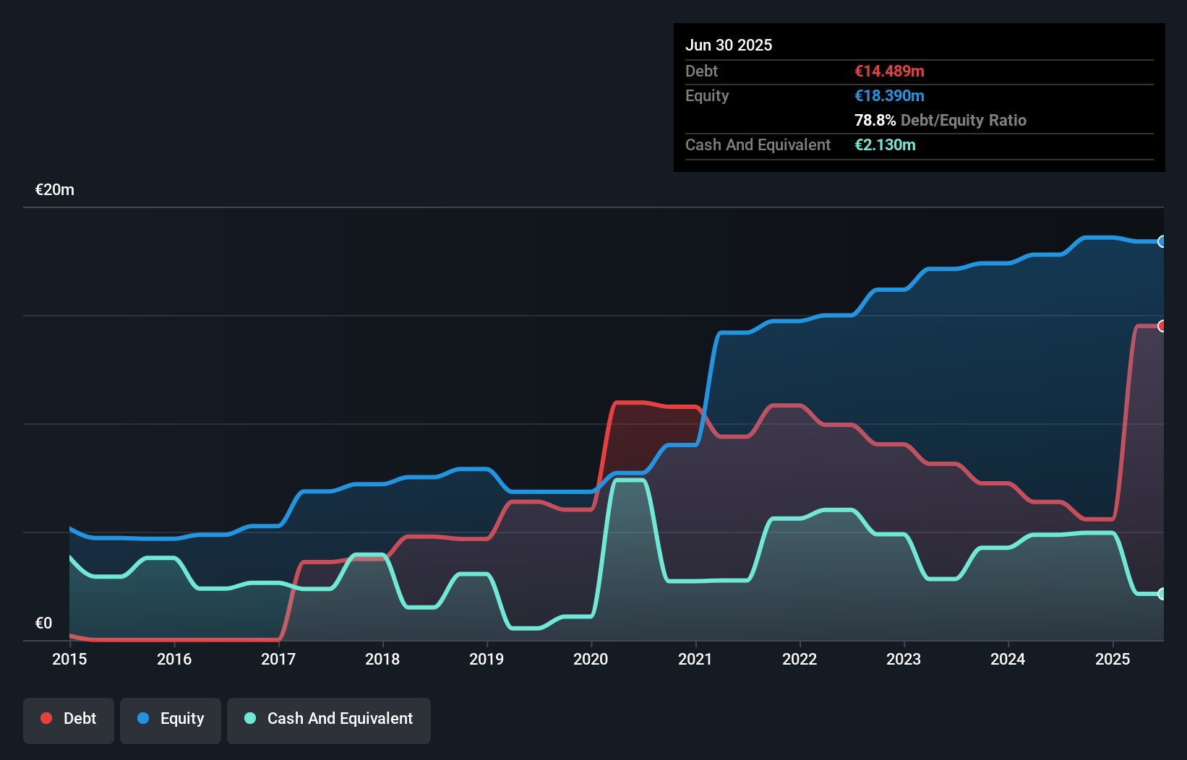Select the teal Cash endpoint marker on chart
This screenshot has width=1187, height=760.
[x=1162, y=595]
